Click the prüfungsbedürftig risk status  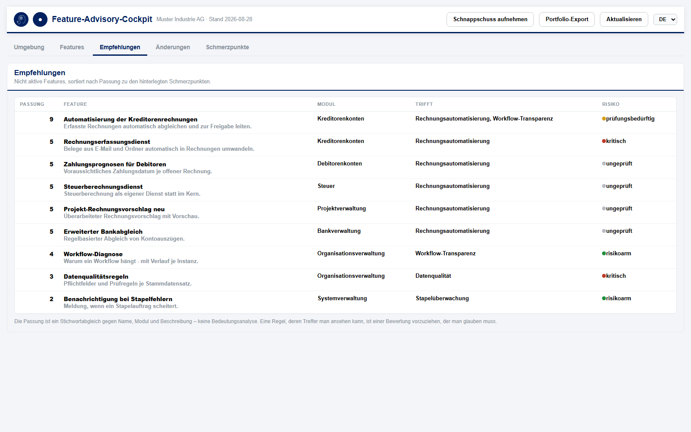tap(628, 119)
